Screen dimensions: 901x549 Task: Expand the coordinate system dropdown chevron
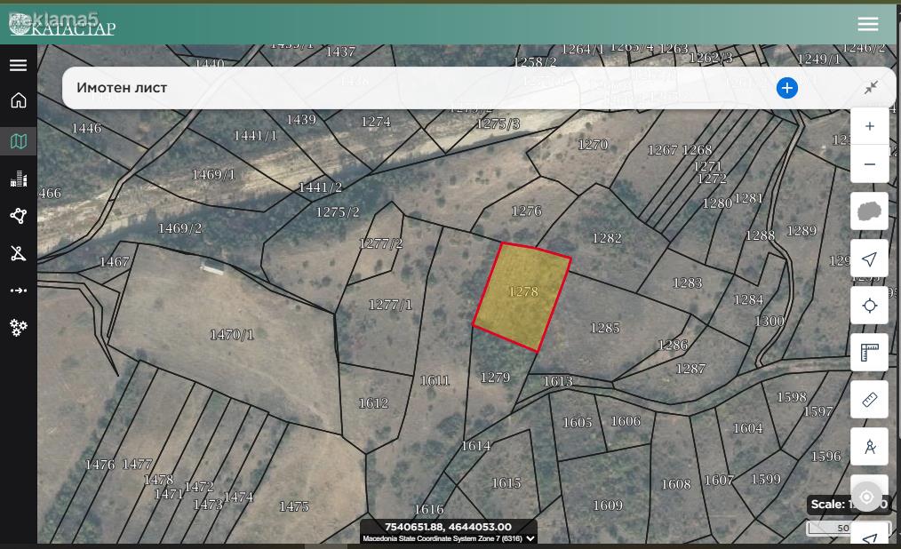[530, 538]
